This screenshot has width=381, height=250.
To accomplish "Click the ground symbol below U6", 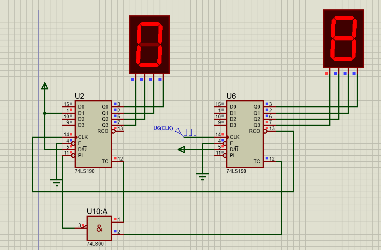I will (x=202, y=176).
